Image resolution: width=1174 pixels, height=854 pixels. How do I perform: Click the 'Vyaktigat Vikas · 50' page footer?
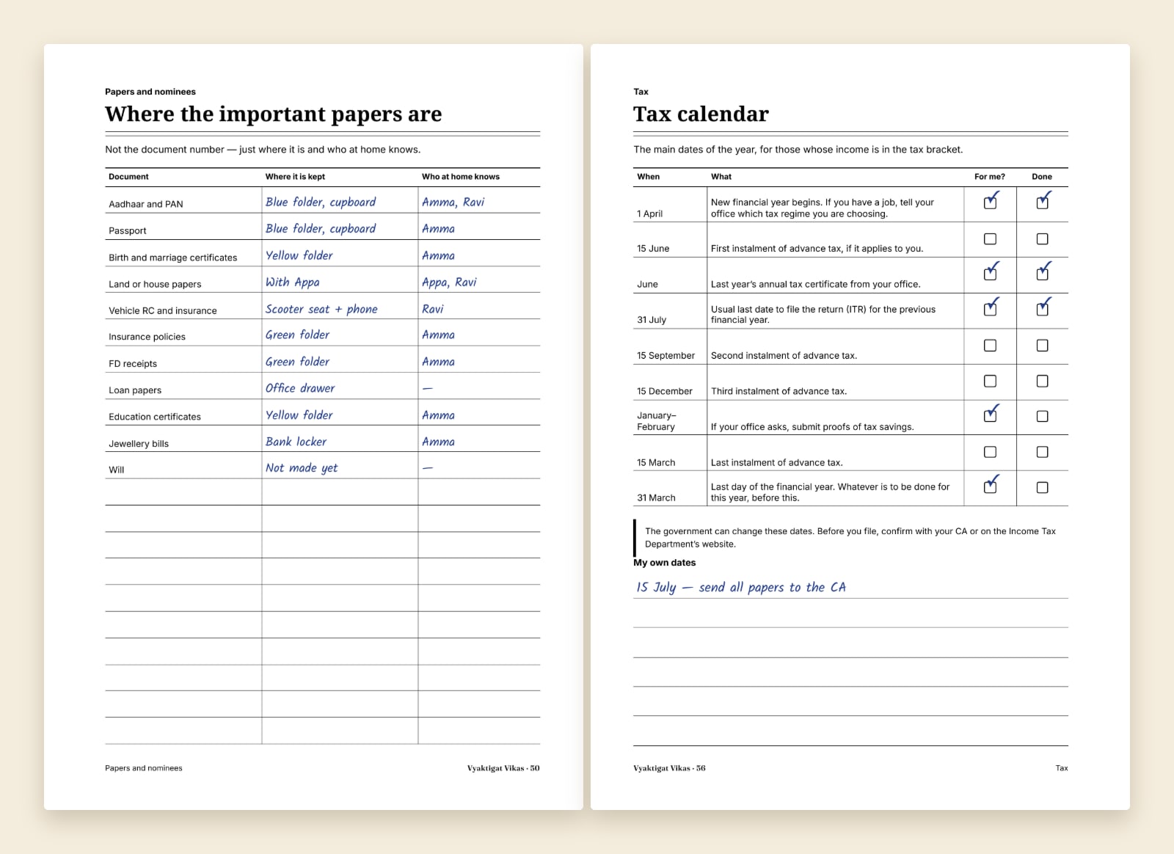pos(503,768)
